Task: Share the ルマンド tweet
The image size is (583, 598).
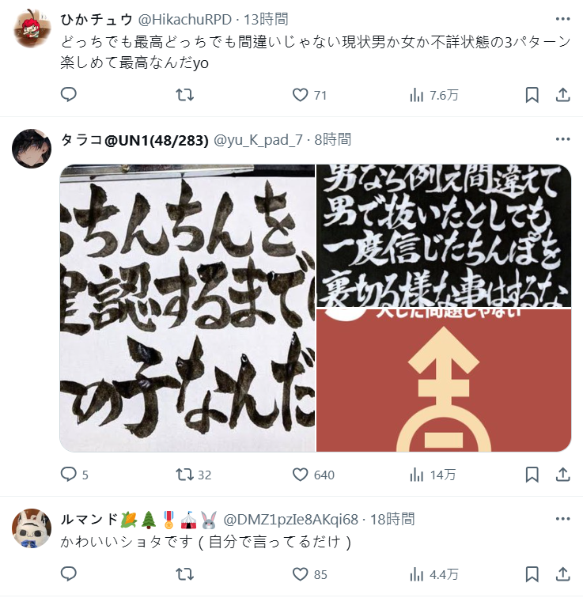Action: pyautogui.click(x=562, y=574)
